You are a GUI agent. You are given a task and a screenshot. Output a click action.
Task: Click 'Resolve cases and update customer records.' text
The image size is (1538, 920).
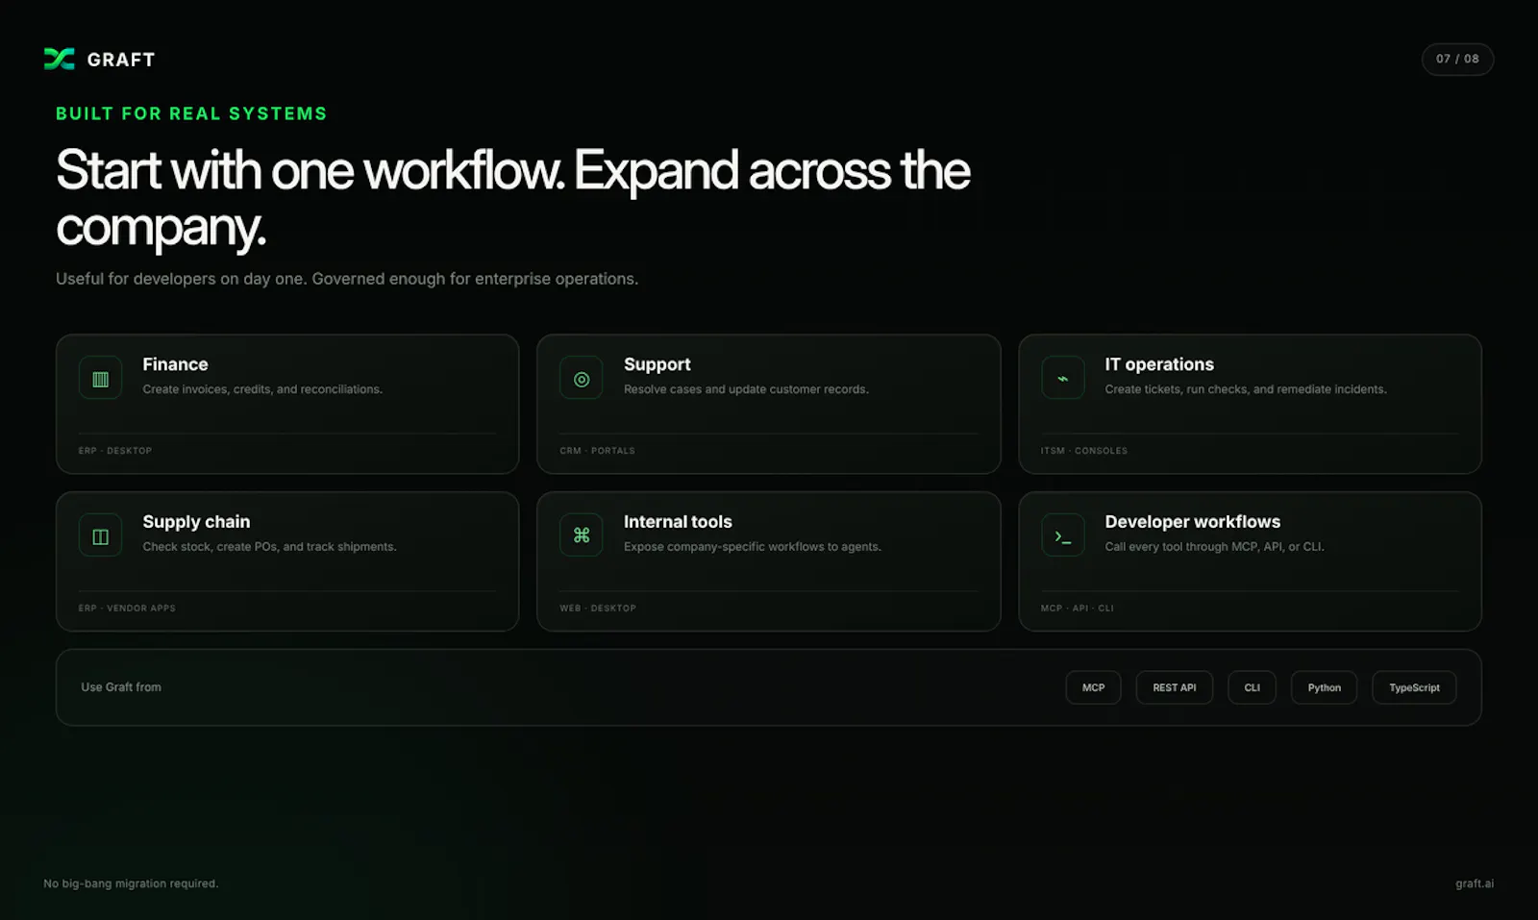tap(746, 389)
